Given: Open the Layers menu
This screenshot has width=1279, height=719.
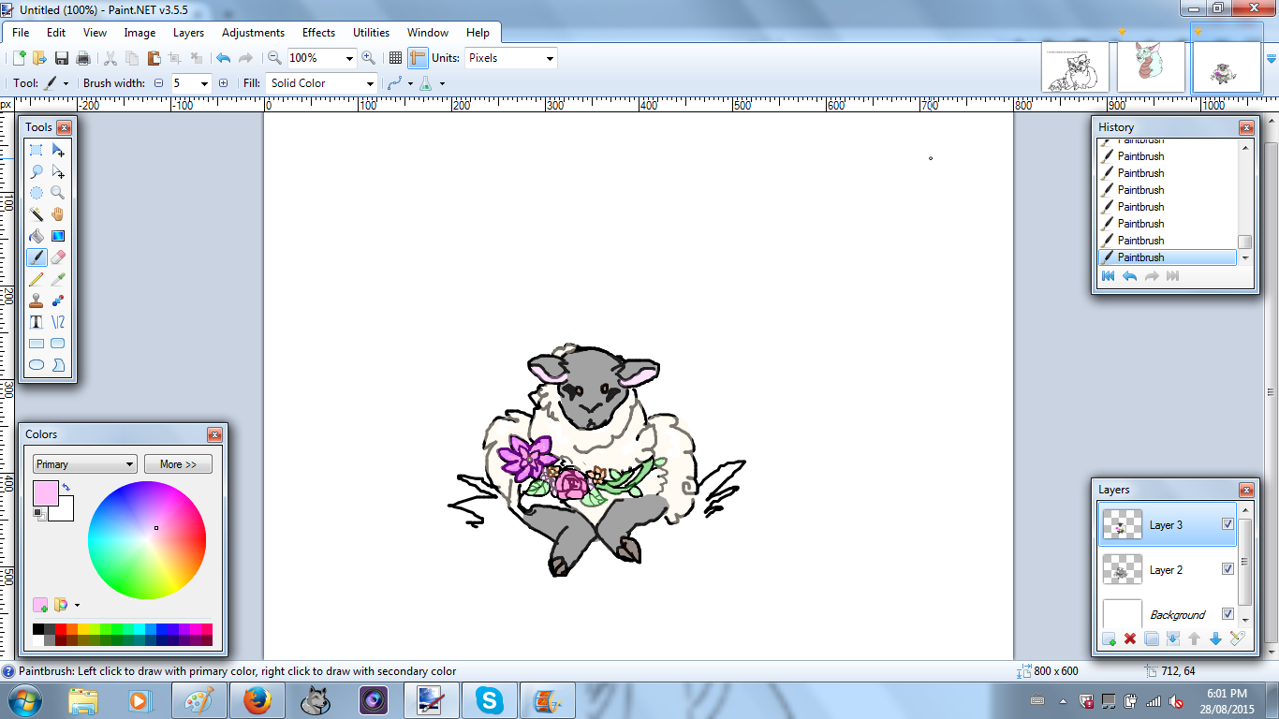Looking at the screenshot, I should tap(188, 33).
